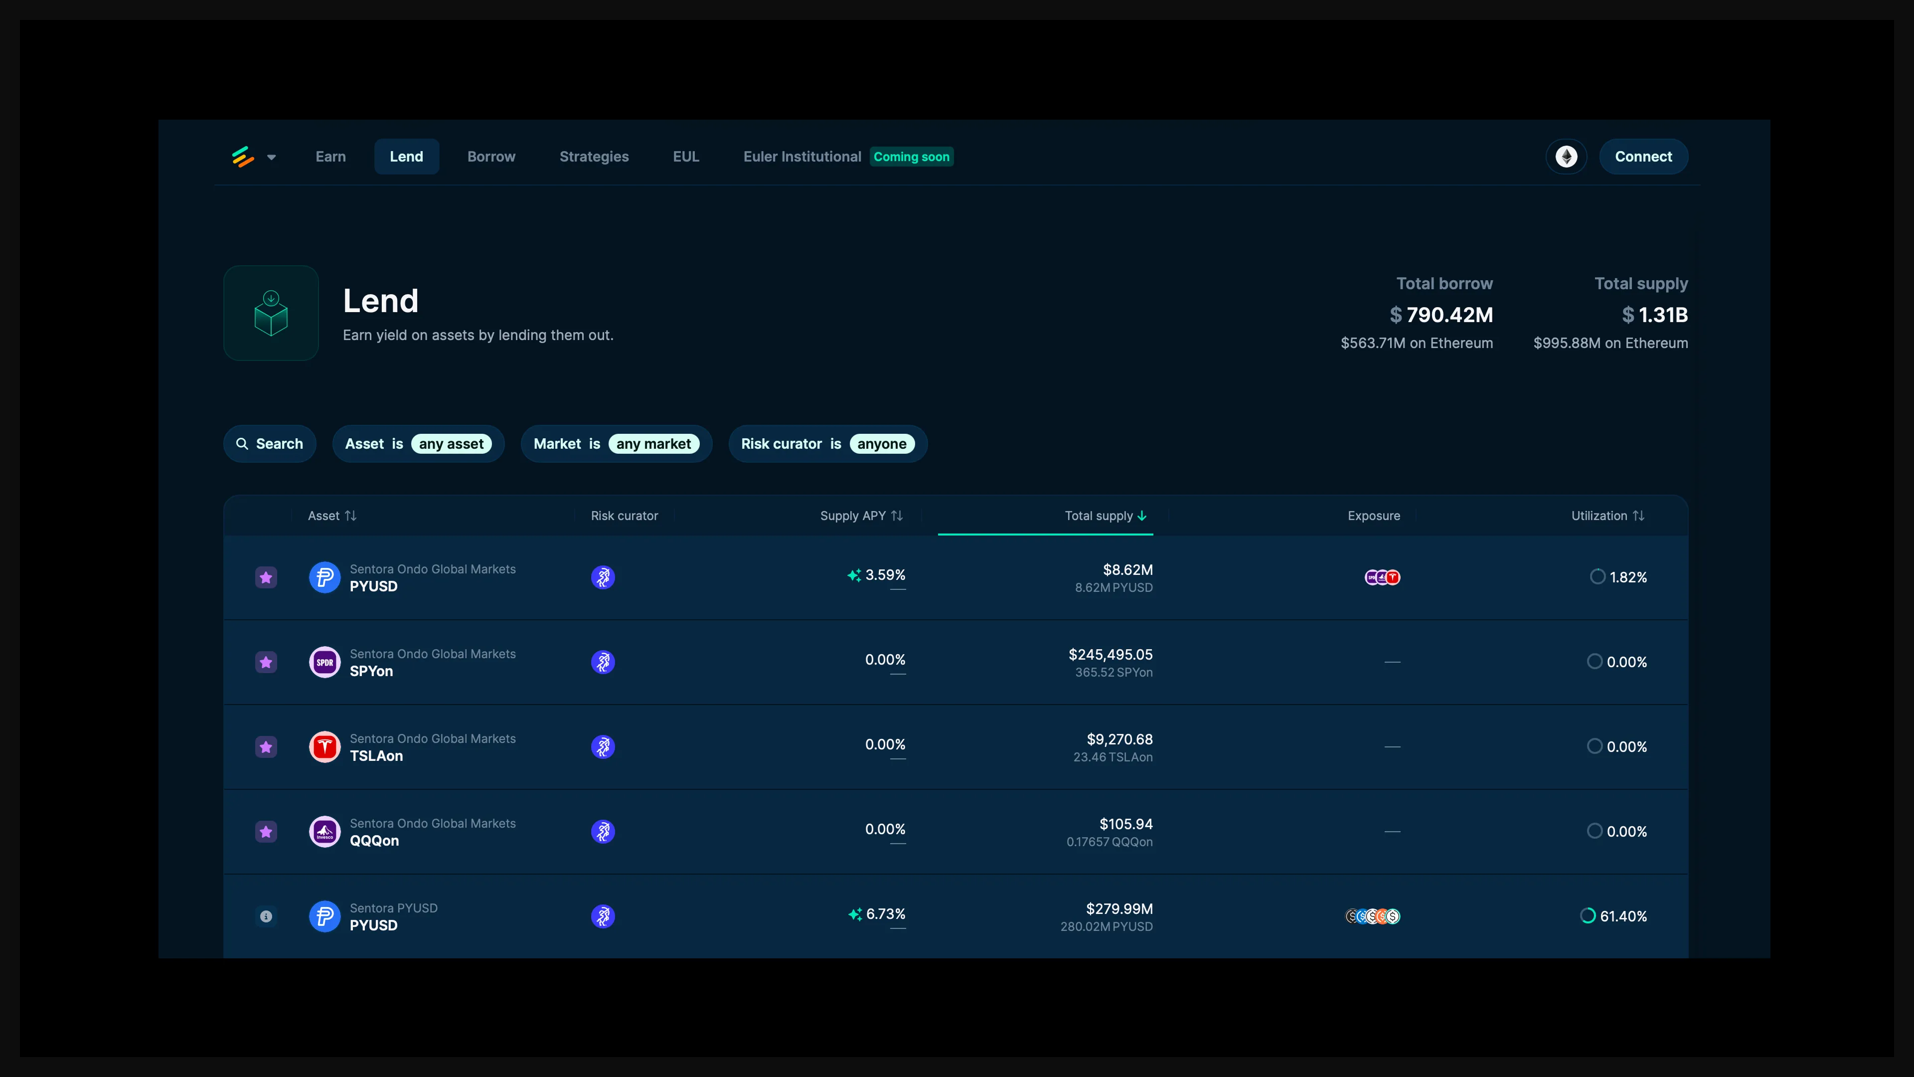Click the sparkle icon beside 3.59% APY
1914x1077 pixels.
(854, 575)
